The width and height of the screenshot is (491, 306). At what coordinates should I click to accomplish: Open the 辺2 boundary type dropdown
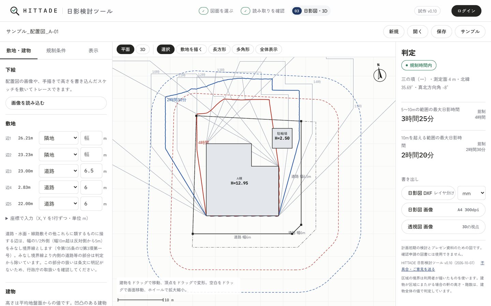click(x=59, y=154)
